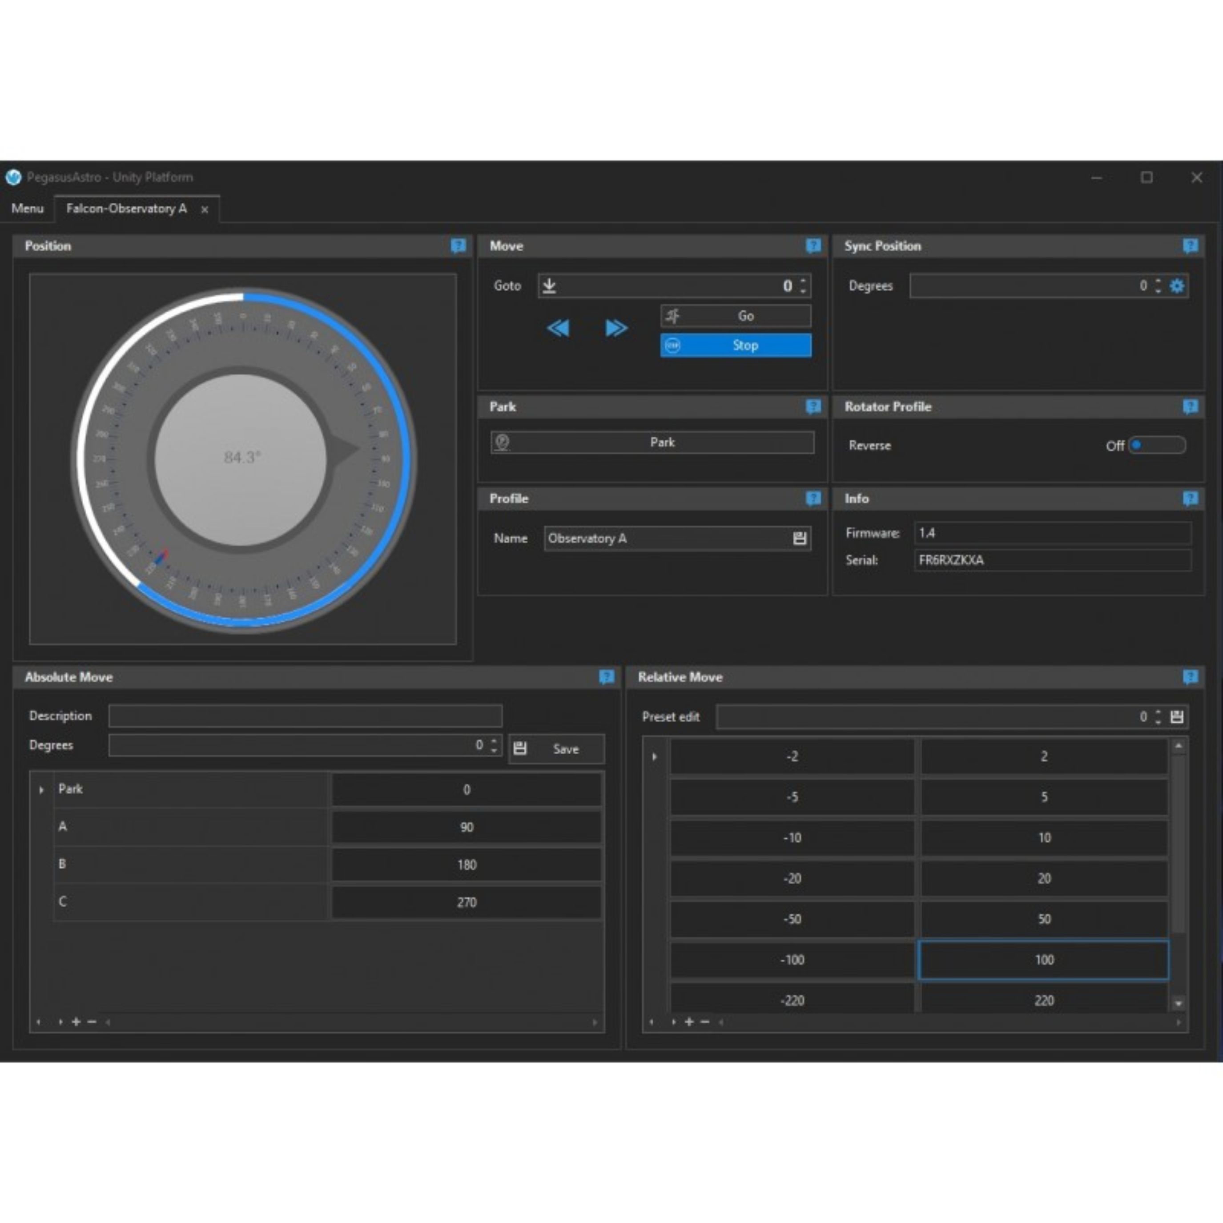Click the Relative Move scrollbar up arrow

[1178, 746]
